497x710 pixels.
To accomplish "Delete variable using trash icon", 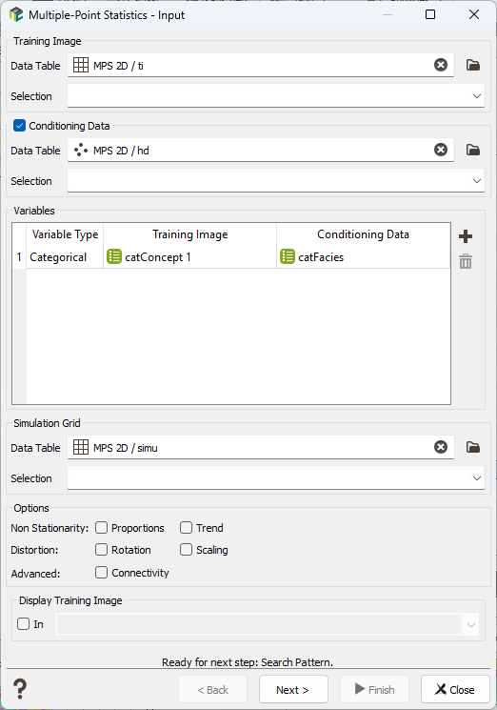I will pyautogui.click(x=466, y=261).
